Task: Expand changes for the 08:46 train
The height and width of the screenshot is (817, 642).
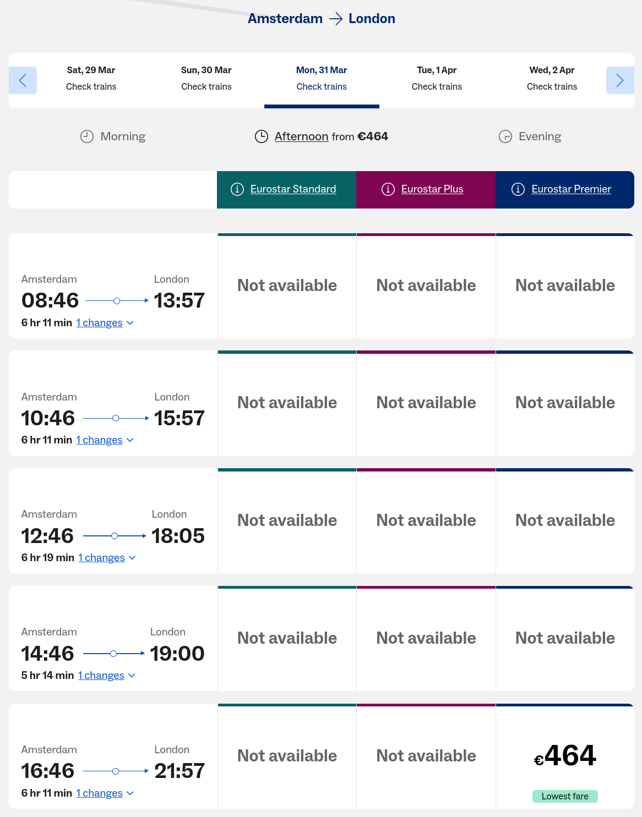Action: [105, 323]
